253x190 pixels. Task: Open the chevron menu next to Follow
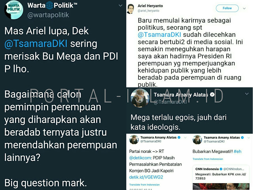click(x=244, y=8)
